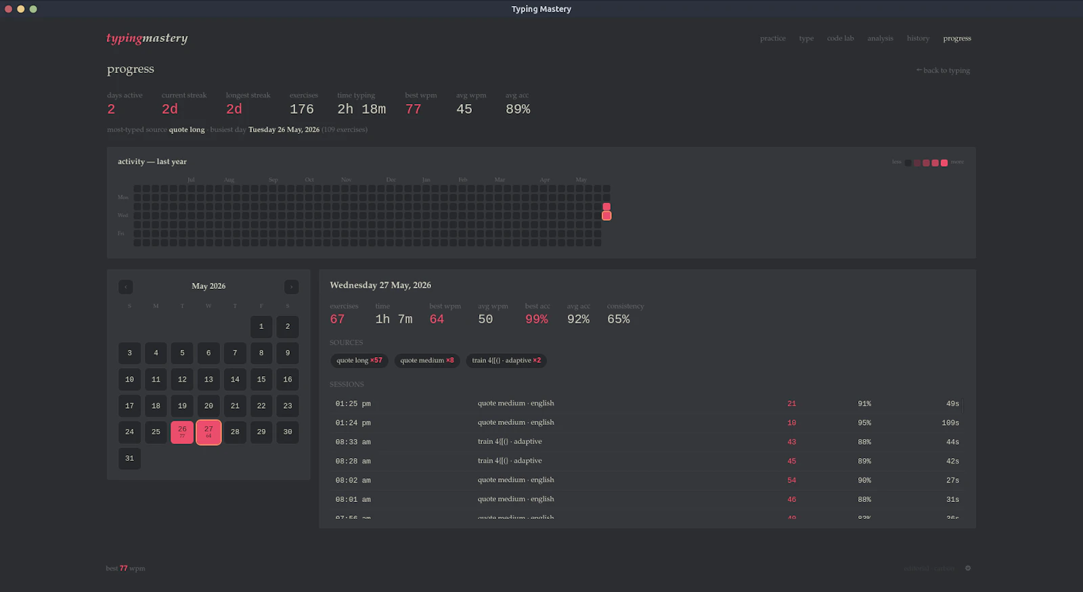Click the 'May 2026' calendar heading
The image size is (1083, 592).
(x=208, y=286)
